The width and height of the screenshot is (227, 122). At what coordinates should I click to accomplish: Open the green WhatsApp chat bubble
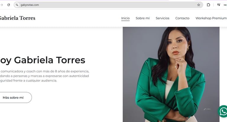(x=223, y=111)
